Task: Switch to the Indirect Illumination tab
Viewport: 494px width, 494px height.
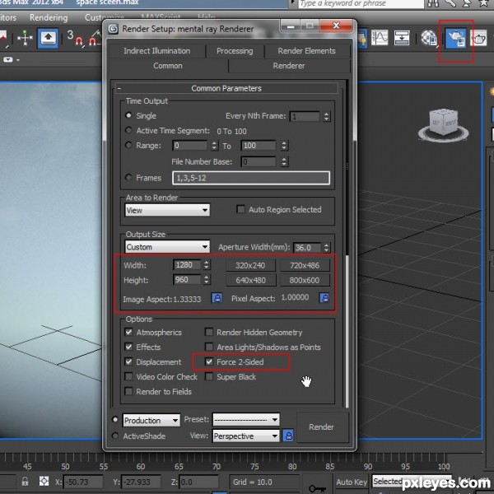Action: [x=157, y=51]
